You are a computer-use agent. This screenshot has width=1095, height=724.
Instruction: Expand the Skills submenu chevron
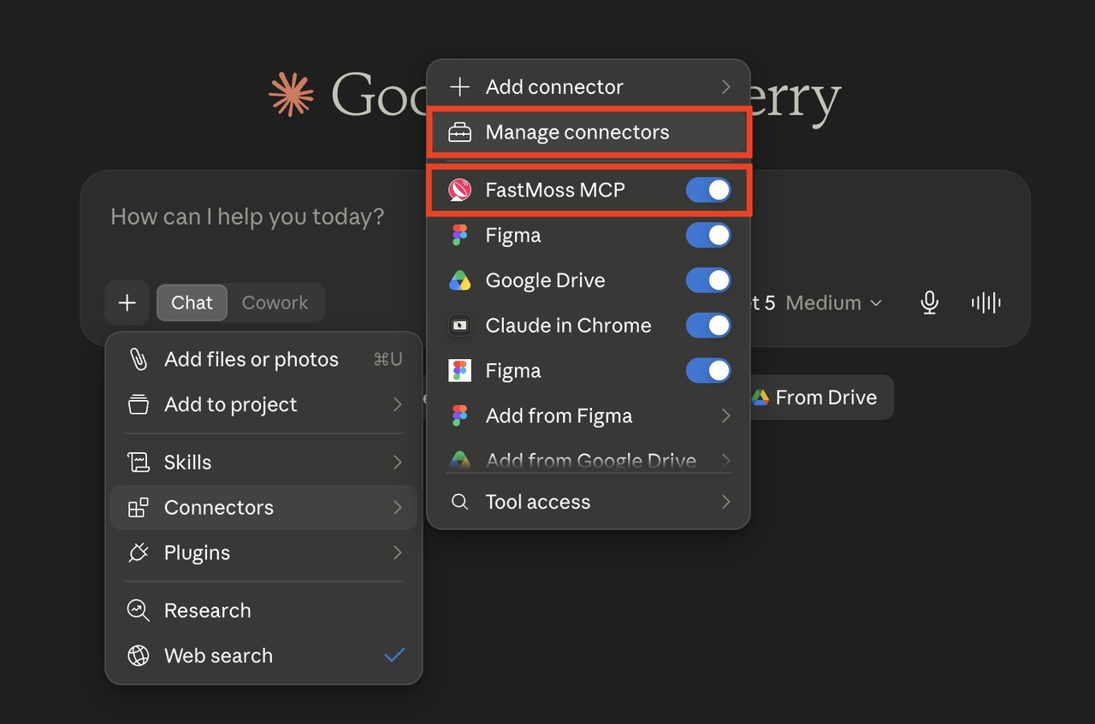pos(397,462)
